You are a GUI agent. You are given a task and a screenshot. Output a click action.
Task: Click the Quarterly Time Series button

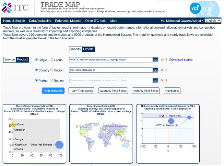coord(113,91)
